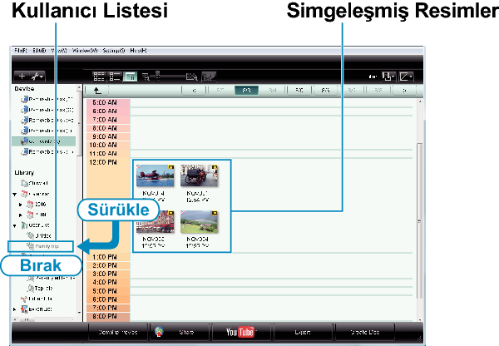Toggle the check mark on rainbow thumbnail
This screenshot has height=346, width=499.
[183, 213]
